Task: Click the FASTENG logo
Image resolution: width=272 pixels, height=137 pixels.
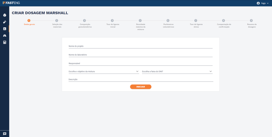Action: (x=11, y=3)
